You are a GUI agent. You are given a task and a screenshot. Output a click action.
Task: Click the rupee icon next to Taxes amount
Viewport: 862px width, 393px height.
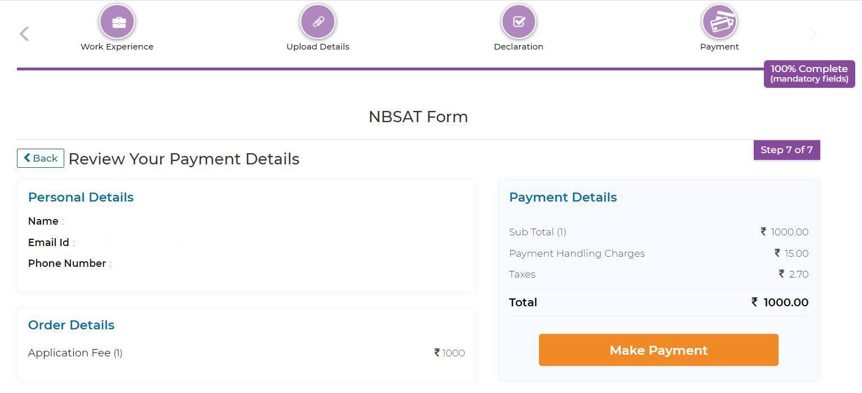click(780, 274)
